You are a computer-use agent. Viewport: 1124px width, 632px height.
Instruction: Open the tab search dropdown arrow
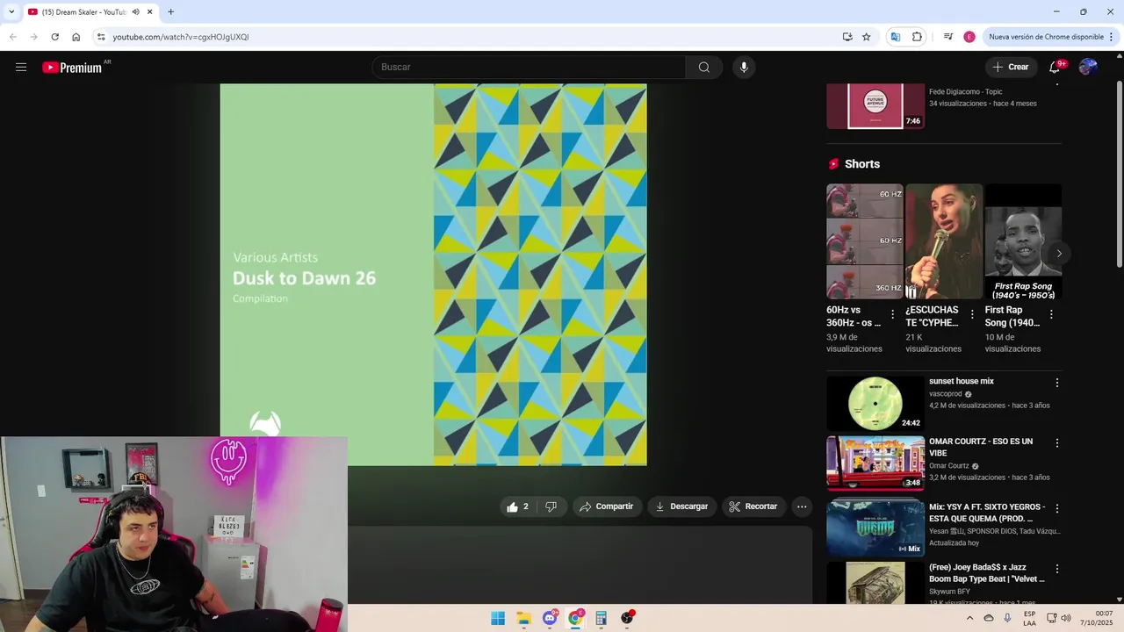coord(11,11)
